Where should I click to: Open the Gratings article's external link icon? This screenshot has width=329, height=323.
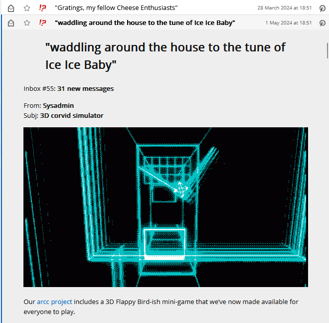coord(322,8)
